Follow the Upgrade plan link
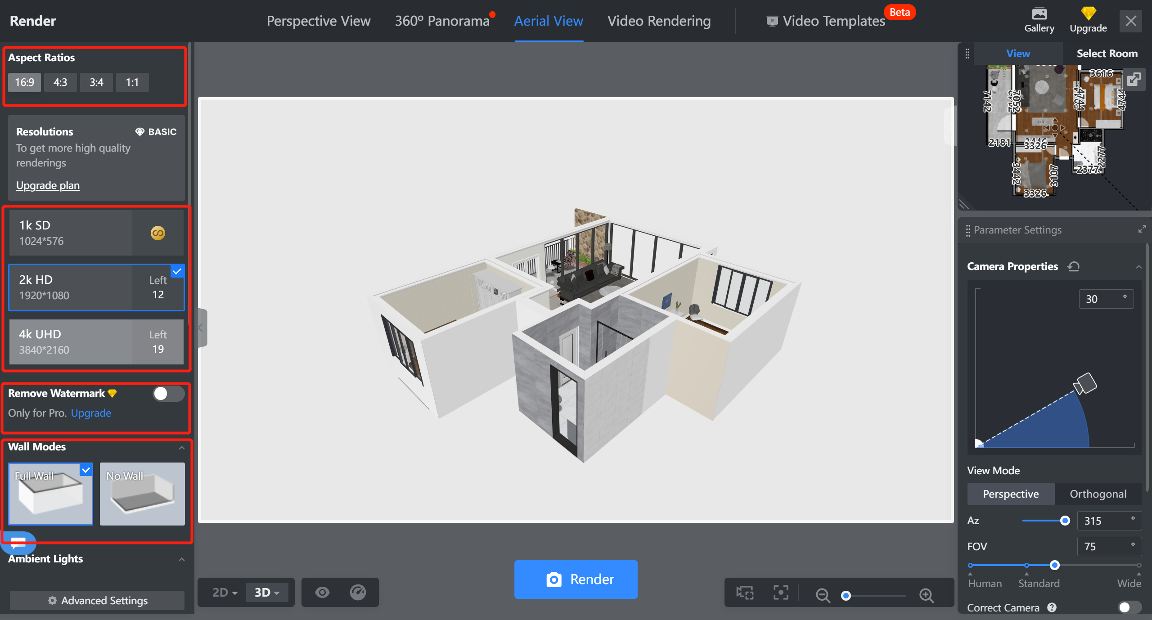The width and height of the screenshot is (1152, 620). [48, 185]
